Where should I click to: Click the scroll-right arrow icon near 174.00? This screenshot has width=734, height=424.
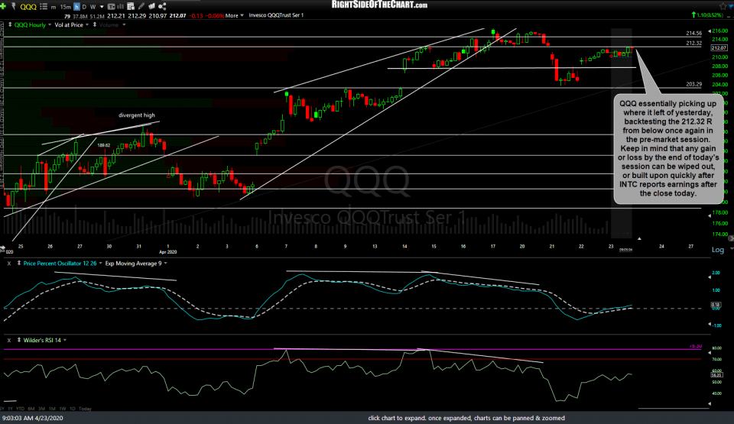click(731, 238)
